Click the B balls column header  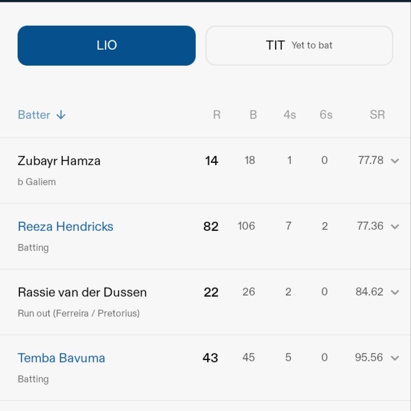[253, 115]
